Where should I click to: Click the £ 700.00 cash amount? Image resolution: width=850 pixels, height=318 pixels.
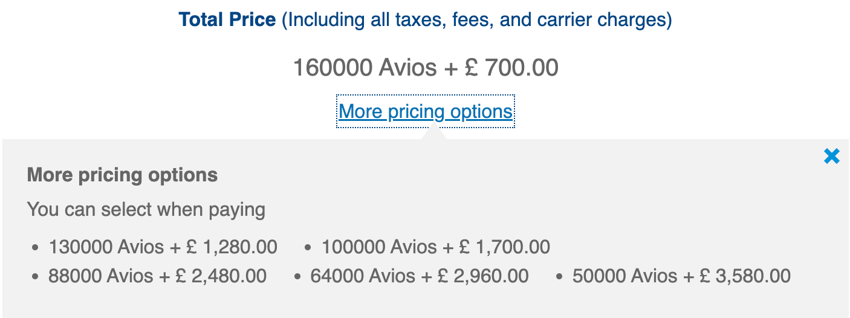tap(511, 67)
